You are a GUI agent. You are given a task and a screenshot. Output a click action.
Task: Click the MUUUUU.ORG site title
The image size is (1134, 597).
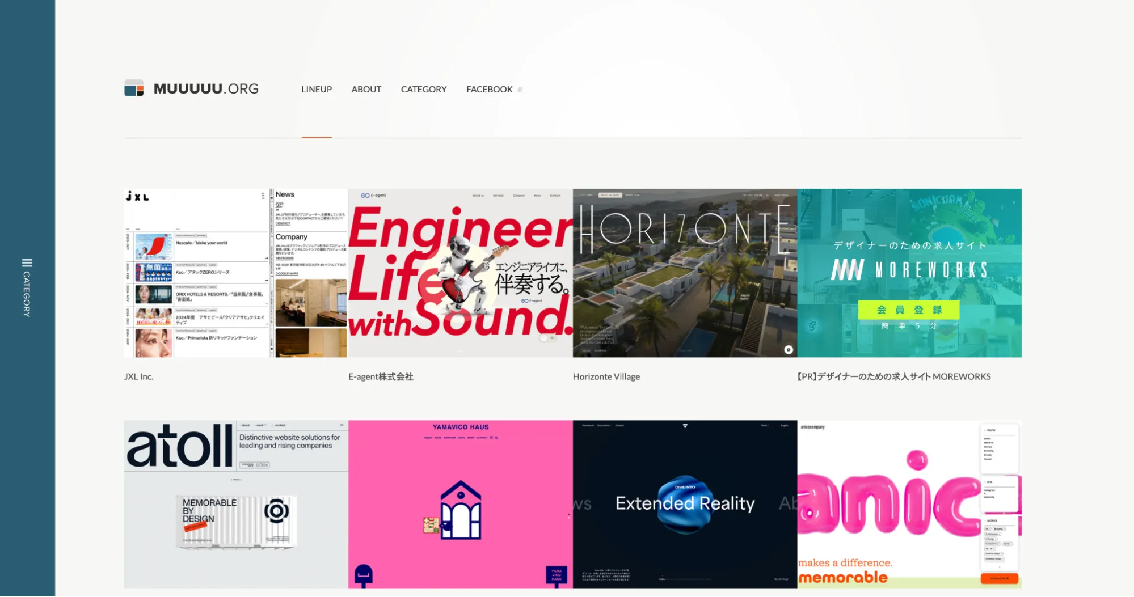pyautogui.click(x=206, y=89)
